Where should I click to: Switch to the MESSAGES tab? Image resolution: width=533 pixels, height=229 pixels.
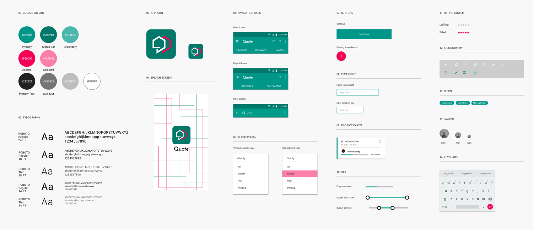tap(261, 50)
